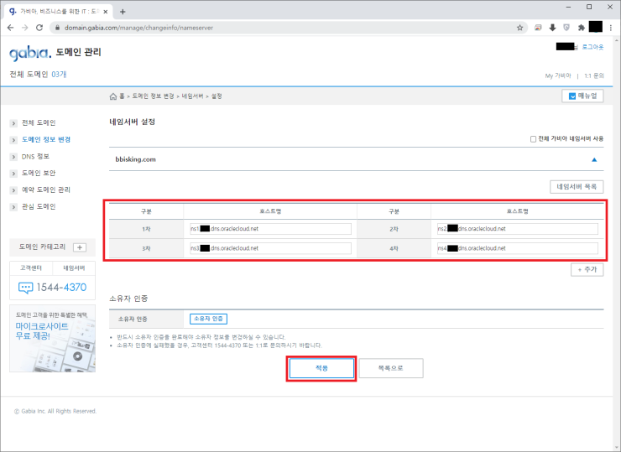
Task: Click the 로그아웃 logout link
Action: pos(592,47)
